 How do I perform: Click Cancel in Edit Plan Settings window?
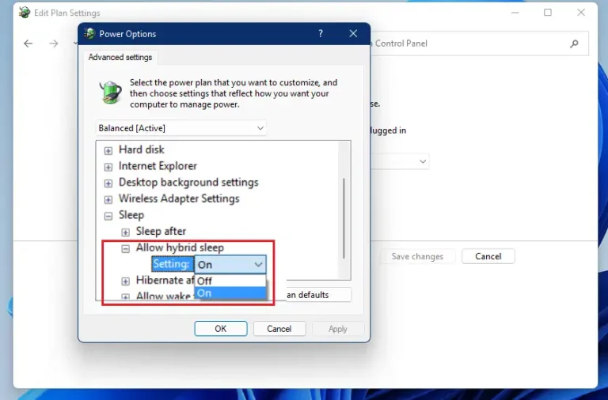tap(488, 256)
